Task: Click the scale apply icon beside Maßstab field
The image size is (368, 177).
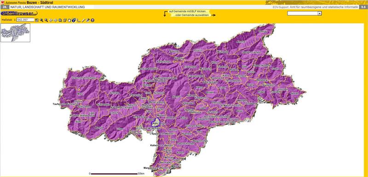Action: click(x=37, y=20)
